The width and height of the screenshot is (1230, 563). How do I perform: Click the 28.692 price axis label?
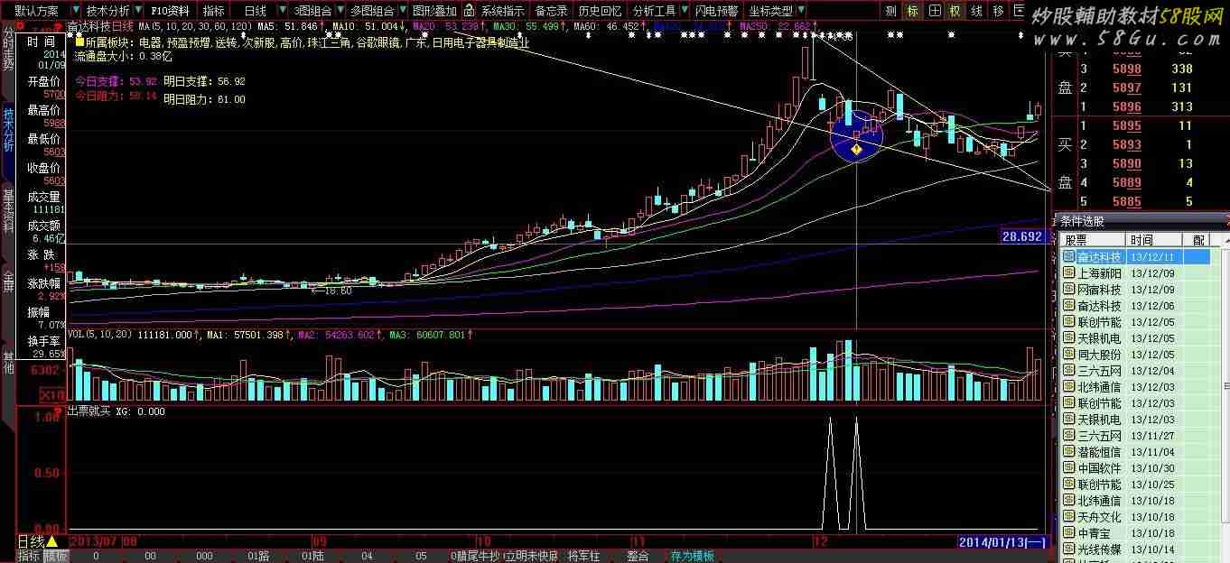tap(1022, 236)
